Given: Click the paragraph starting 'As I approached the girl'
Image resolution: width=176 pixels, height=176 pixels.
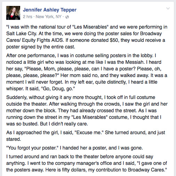Looking at the screenshot, I should pyautogui.click(x=86, y=136).
